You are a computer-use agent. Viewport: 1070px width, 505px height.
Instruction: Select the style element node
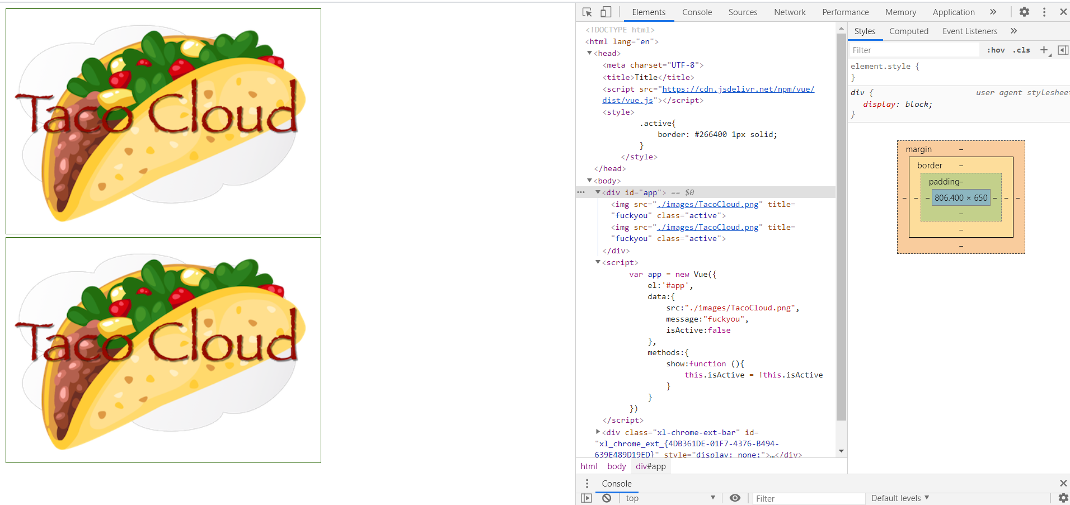tap(618, 112)
